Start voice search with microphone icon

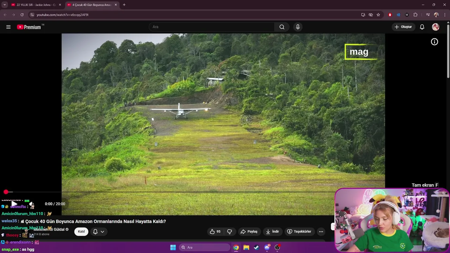(298, 27)
